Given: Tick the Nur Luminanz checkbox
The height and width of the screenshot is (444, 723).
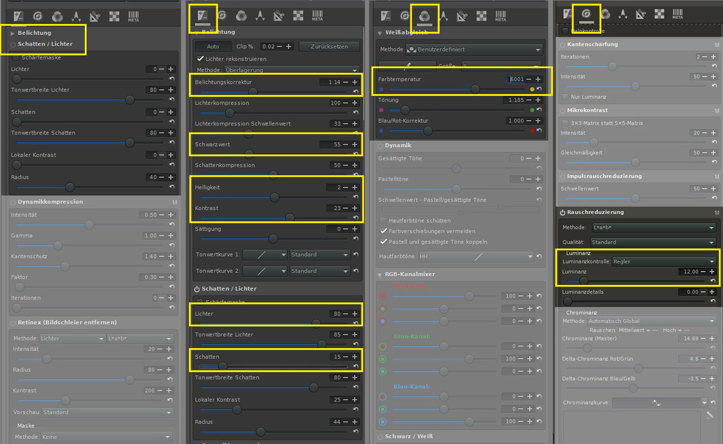Looking at the screenshot, I should point(565,97).
